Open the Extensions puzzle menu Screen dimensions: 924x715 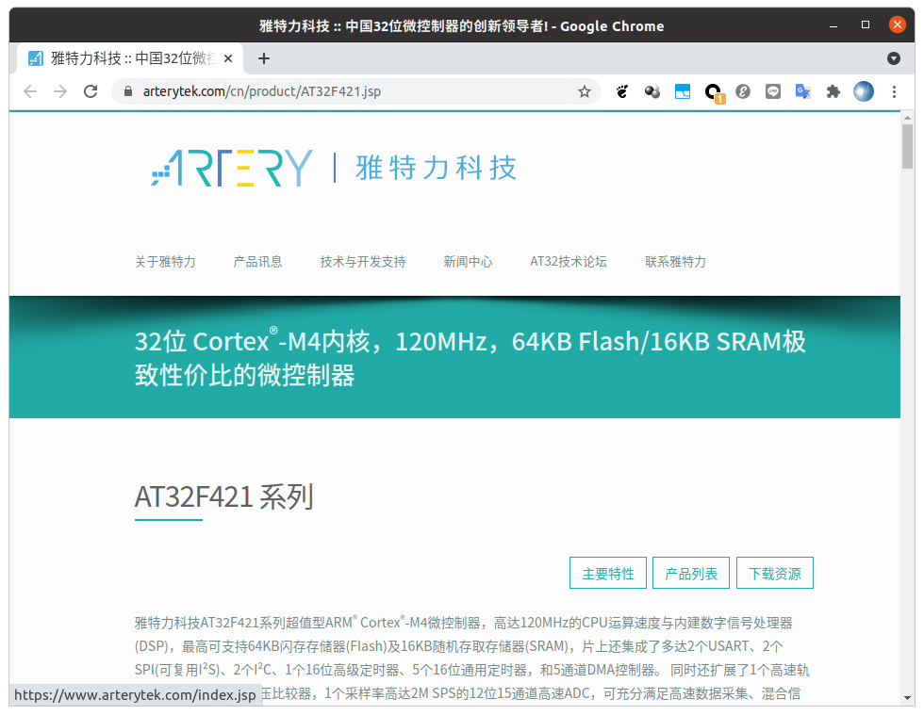(x=833, y=91)
